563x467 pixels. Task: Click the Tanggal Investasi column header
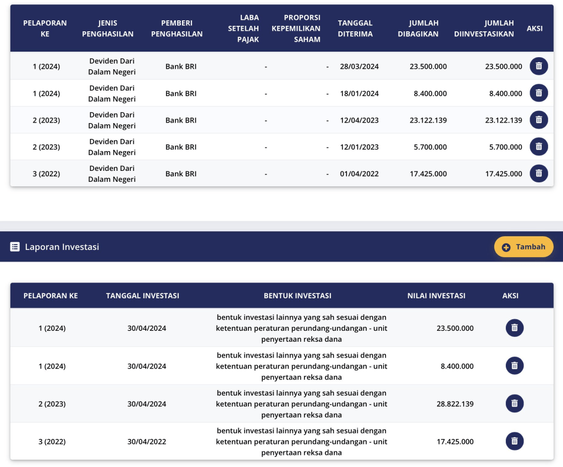coord(142,296)
